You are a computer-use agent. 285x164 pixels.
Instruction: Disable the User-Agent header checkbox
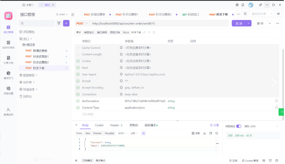pyautogui.click(x=78, y=74)
